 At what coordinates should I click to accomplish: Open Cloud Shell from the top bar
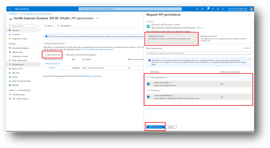[197, 9]
